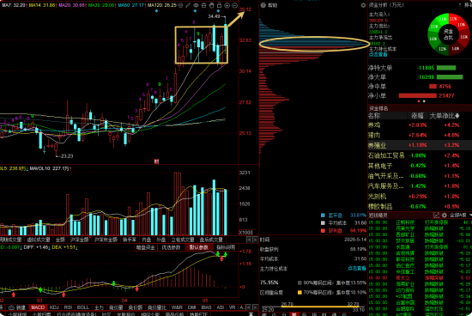Toggle the 获利盘 red legend square
The image size is (472, 316).
(x=323, y=231)
